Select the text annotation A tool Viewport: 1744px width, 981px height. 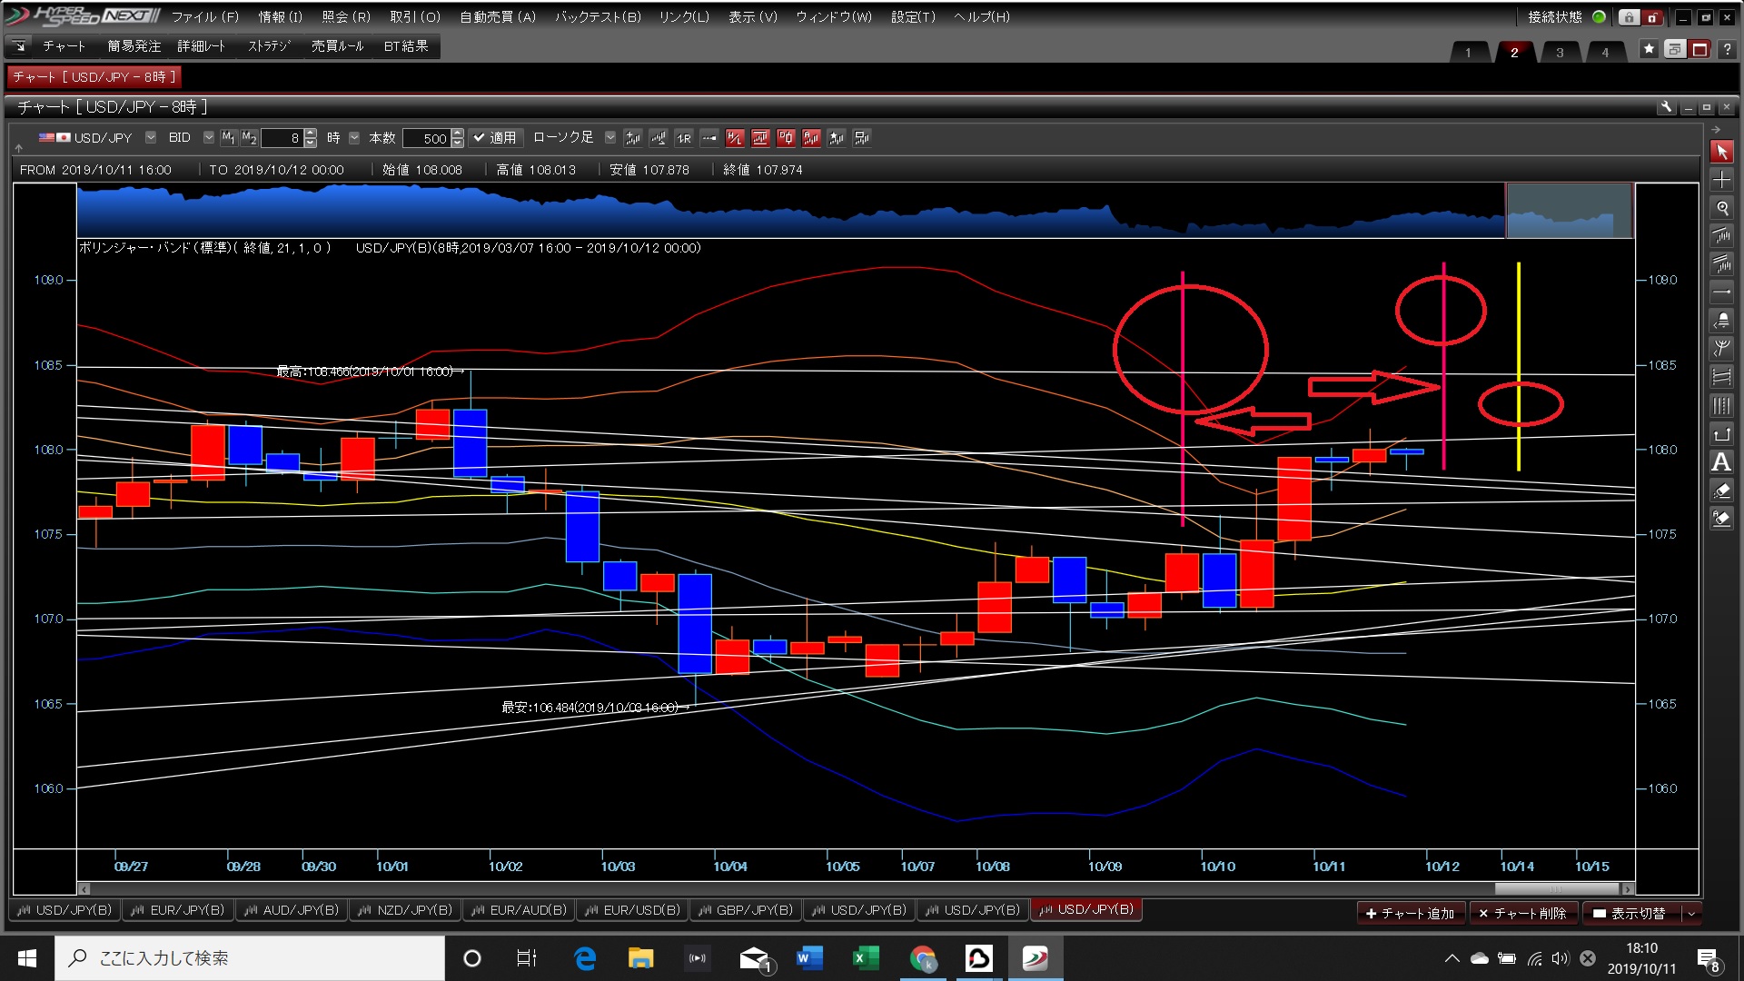1721,462
